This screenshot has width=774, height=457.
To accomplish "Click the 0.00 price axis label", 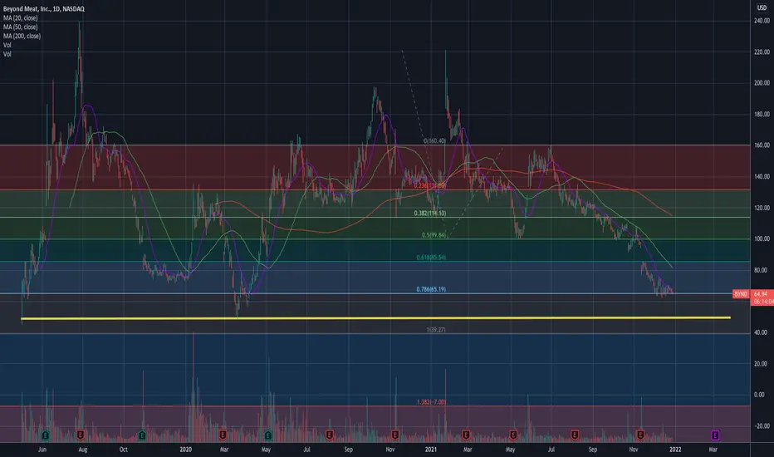I will pyautogui.click(x=759, y=395).
